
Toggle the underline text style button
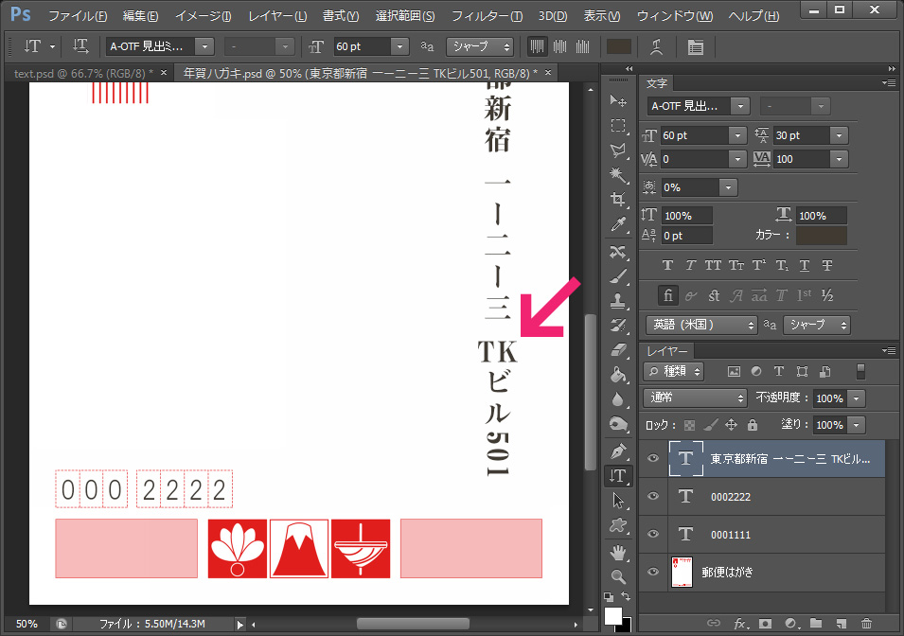(x=804, y=266)
